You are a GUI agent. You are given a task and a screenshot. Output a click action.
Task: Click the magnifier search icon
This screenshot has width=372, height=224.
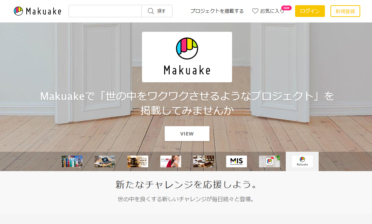pyautogui.click(x=151, y=11)
